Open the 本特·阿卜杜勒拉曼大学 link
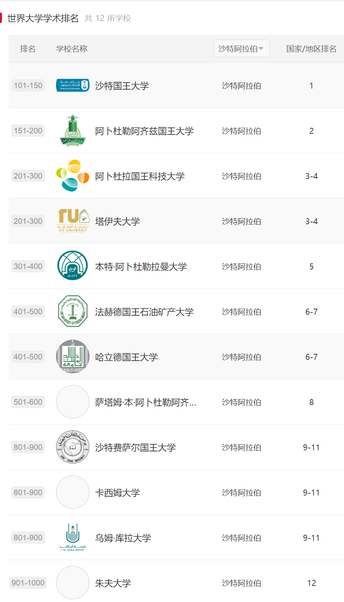344x602 pixels. coord(141,266)
